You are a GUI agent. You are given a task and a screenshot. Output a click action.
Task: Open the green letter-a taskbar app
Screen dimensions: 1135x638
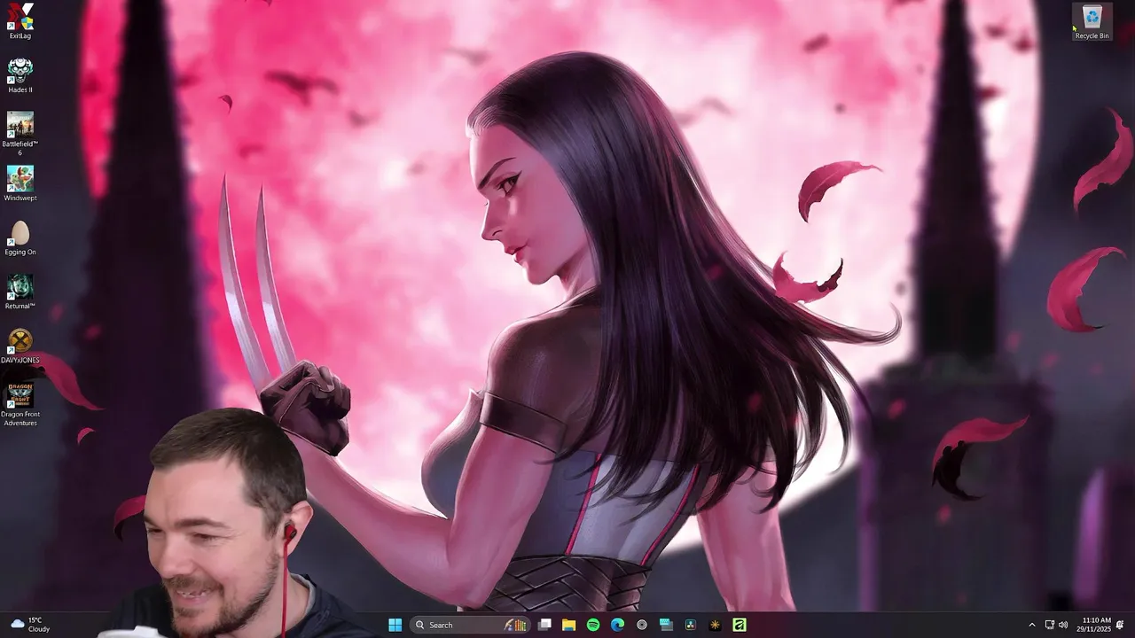tap(739, 625)
